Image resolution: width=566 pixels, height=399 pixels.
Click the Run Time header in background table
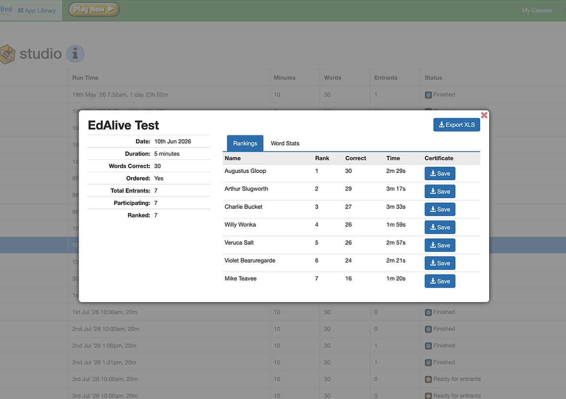85,78
